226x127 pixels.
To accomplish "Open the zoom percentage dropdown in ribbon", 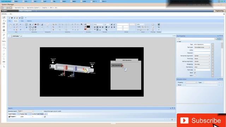I will tap(141, 24).
